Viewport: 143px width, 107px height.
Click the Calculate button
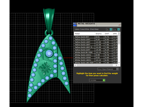(97, 80)
